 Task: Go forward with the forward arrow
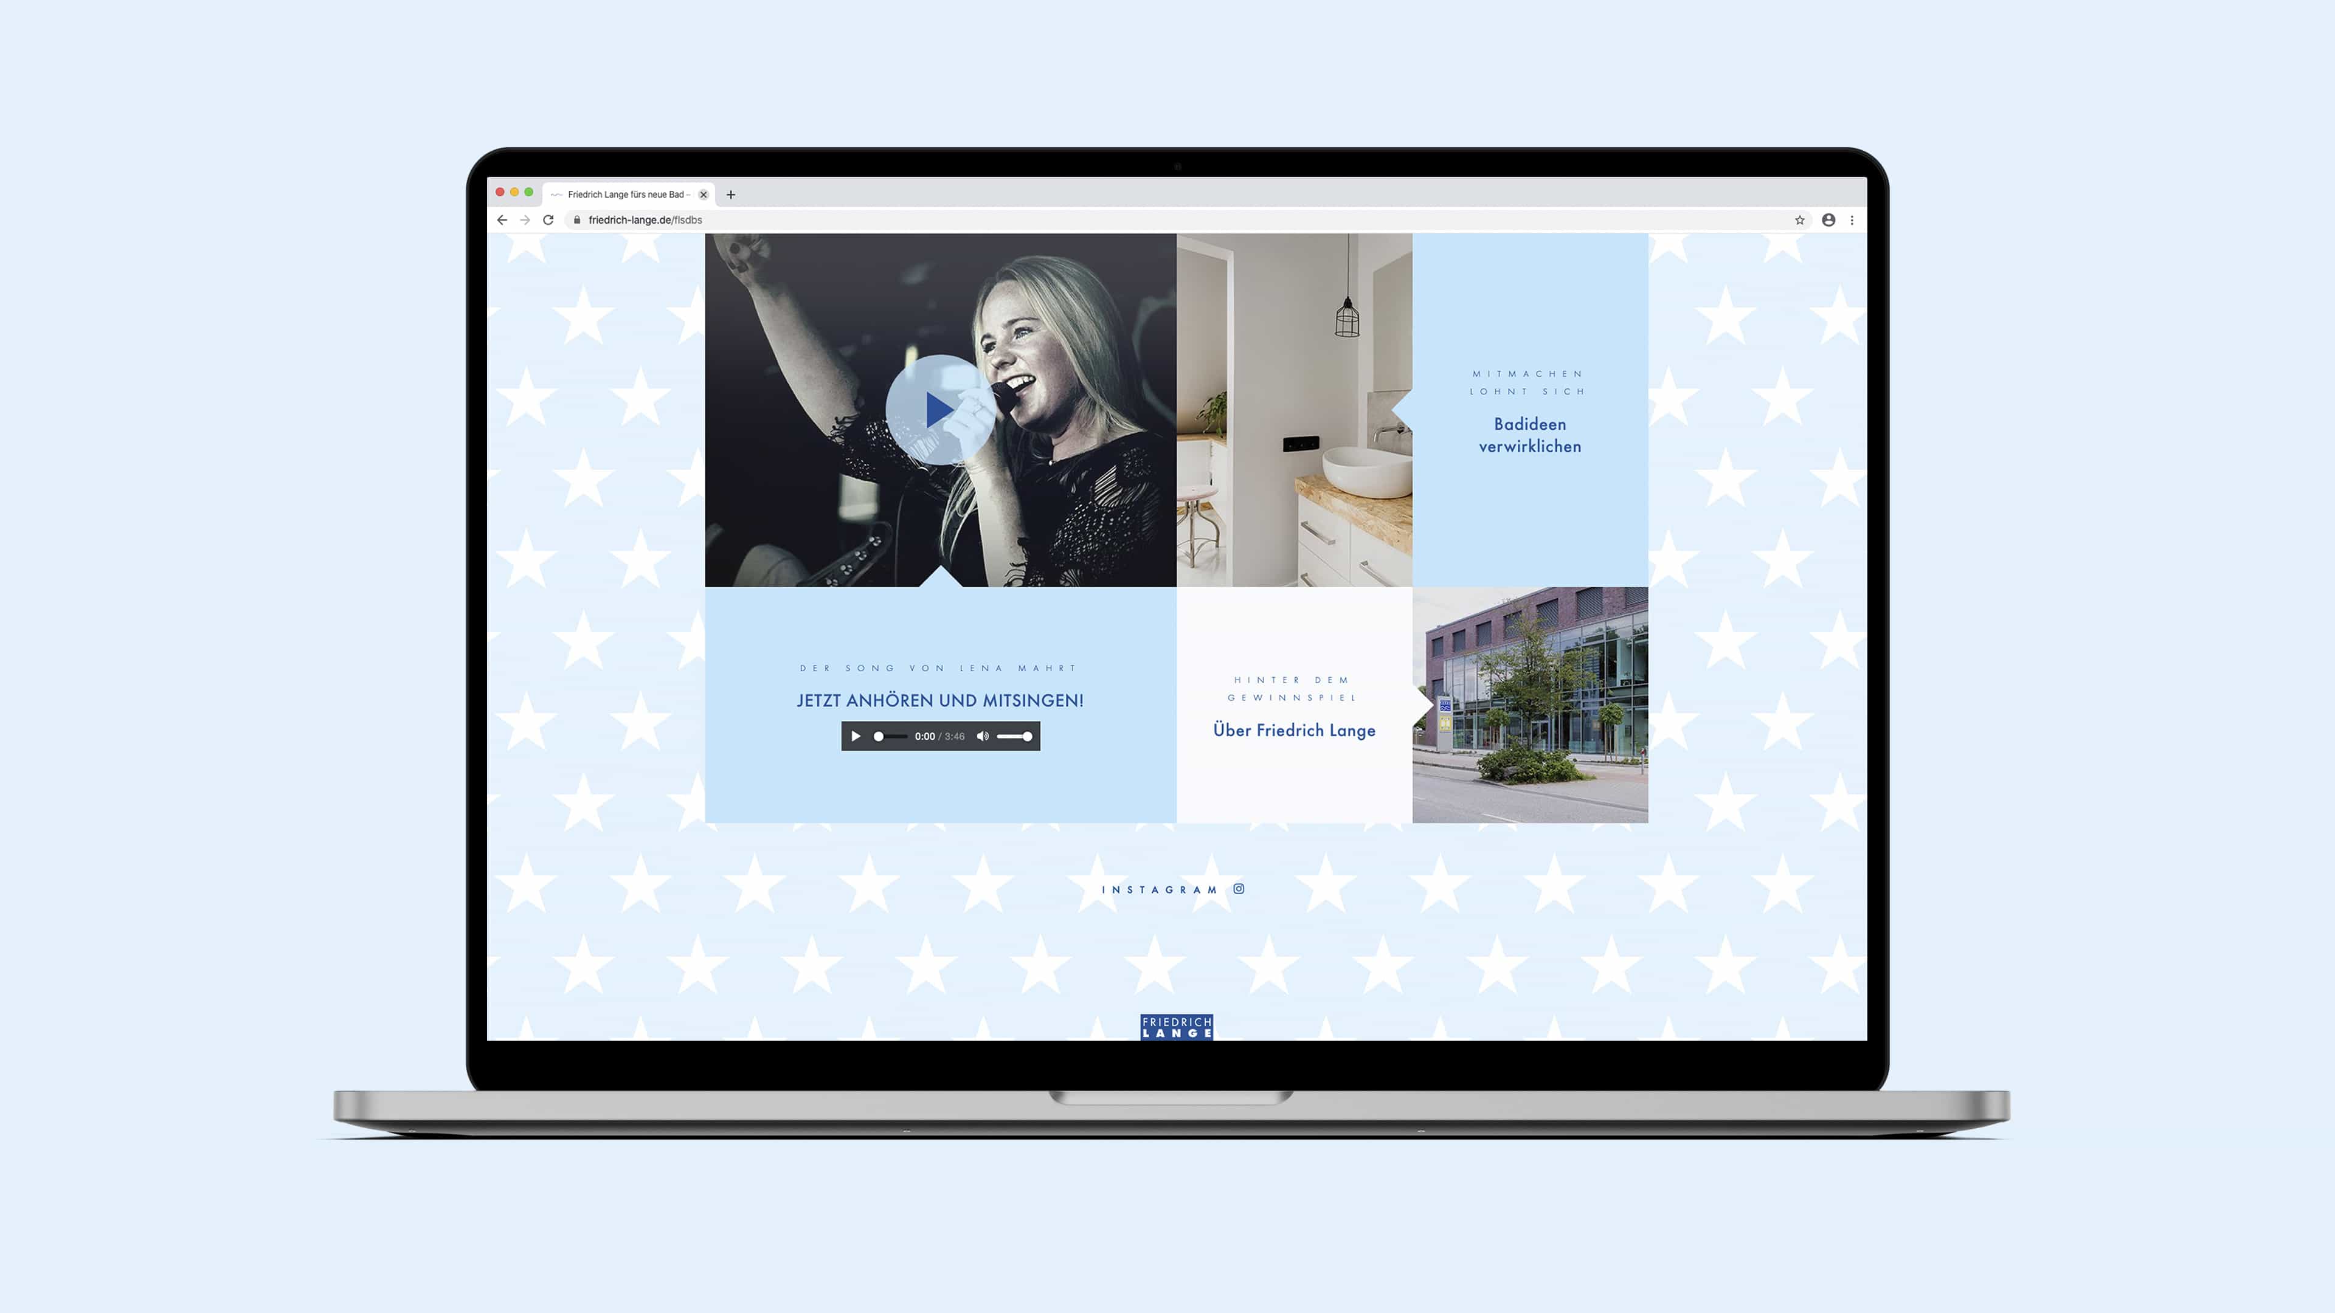point(525,220)
